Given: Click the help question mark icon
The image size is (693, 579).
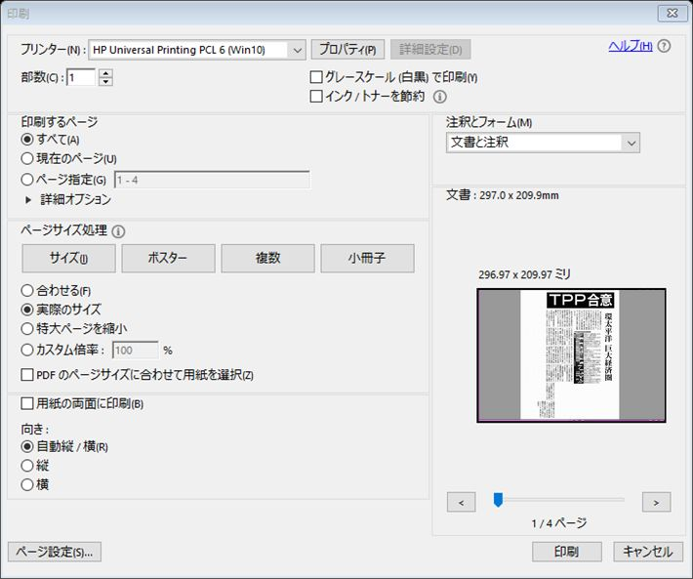Looking at the screenshot, I should click(x=665, y=46).
